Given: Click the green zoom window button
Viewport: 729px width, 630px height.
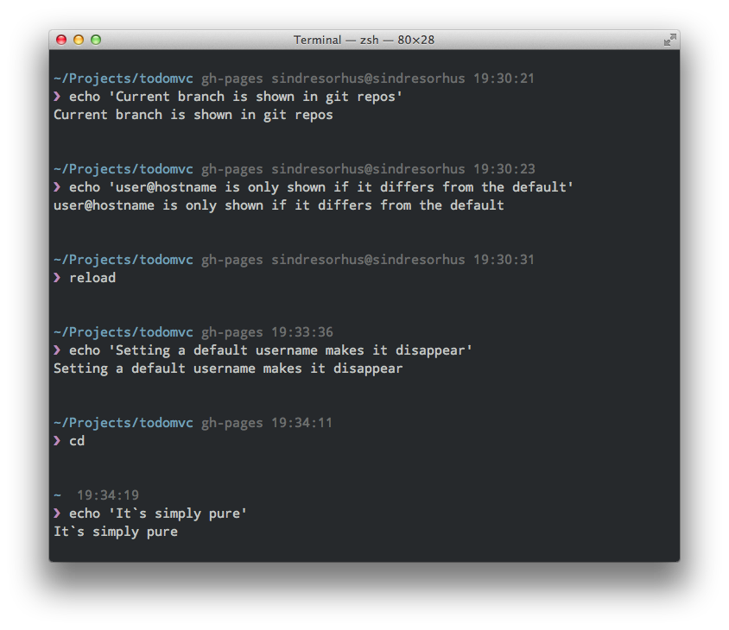Looking at the screenshot, I should (x=96, y=40).
